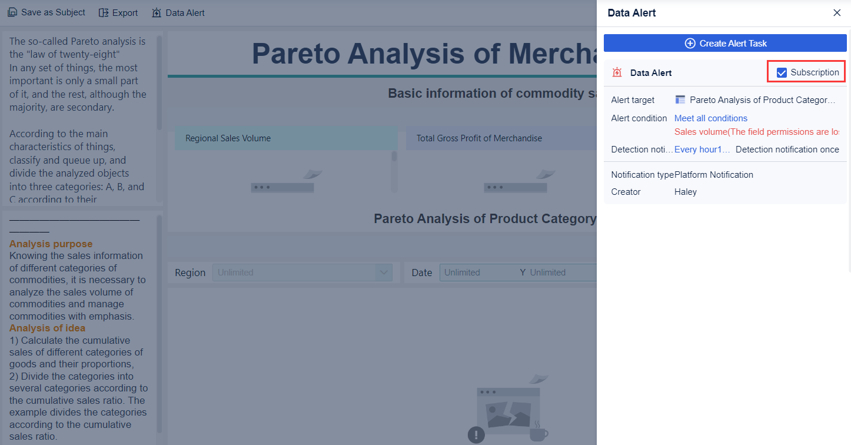Close the Data Alert panel with the X
Viewport: 851px width, 445px height.
pos(837,12)
